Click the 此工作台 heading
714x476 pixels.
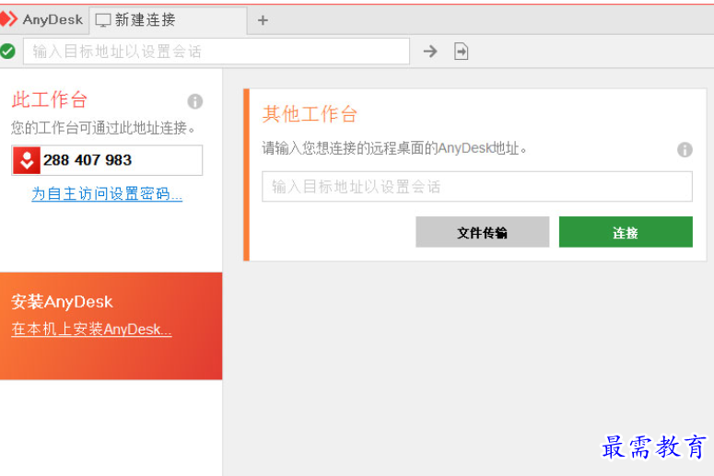(x=49, y=99)
